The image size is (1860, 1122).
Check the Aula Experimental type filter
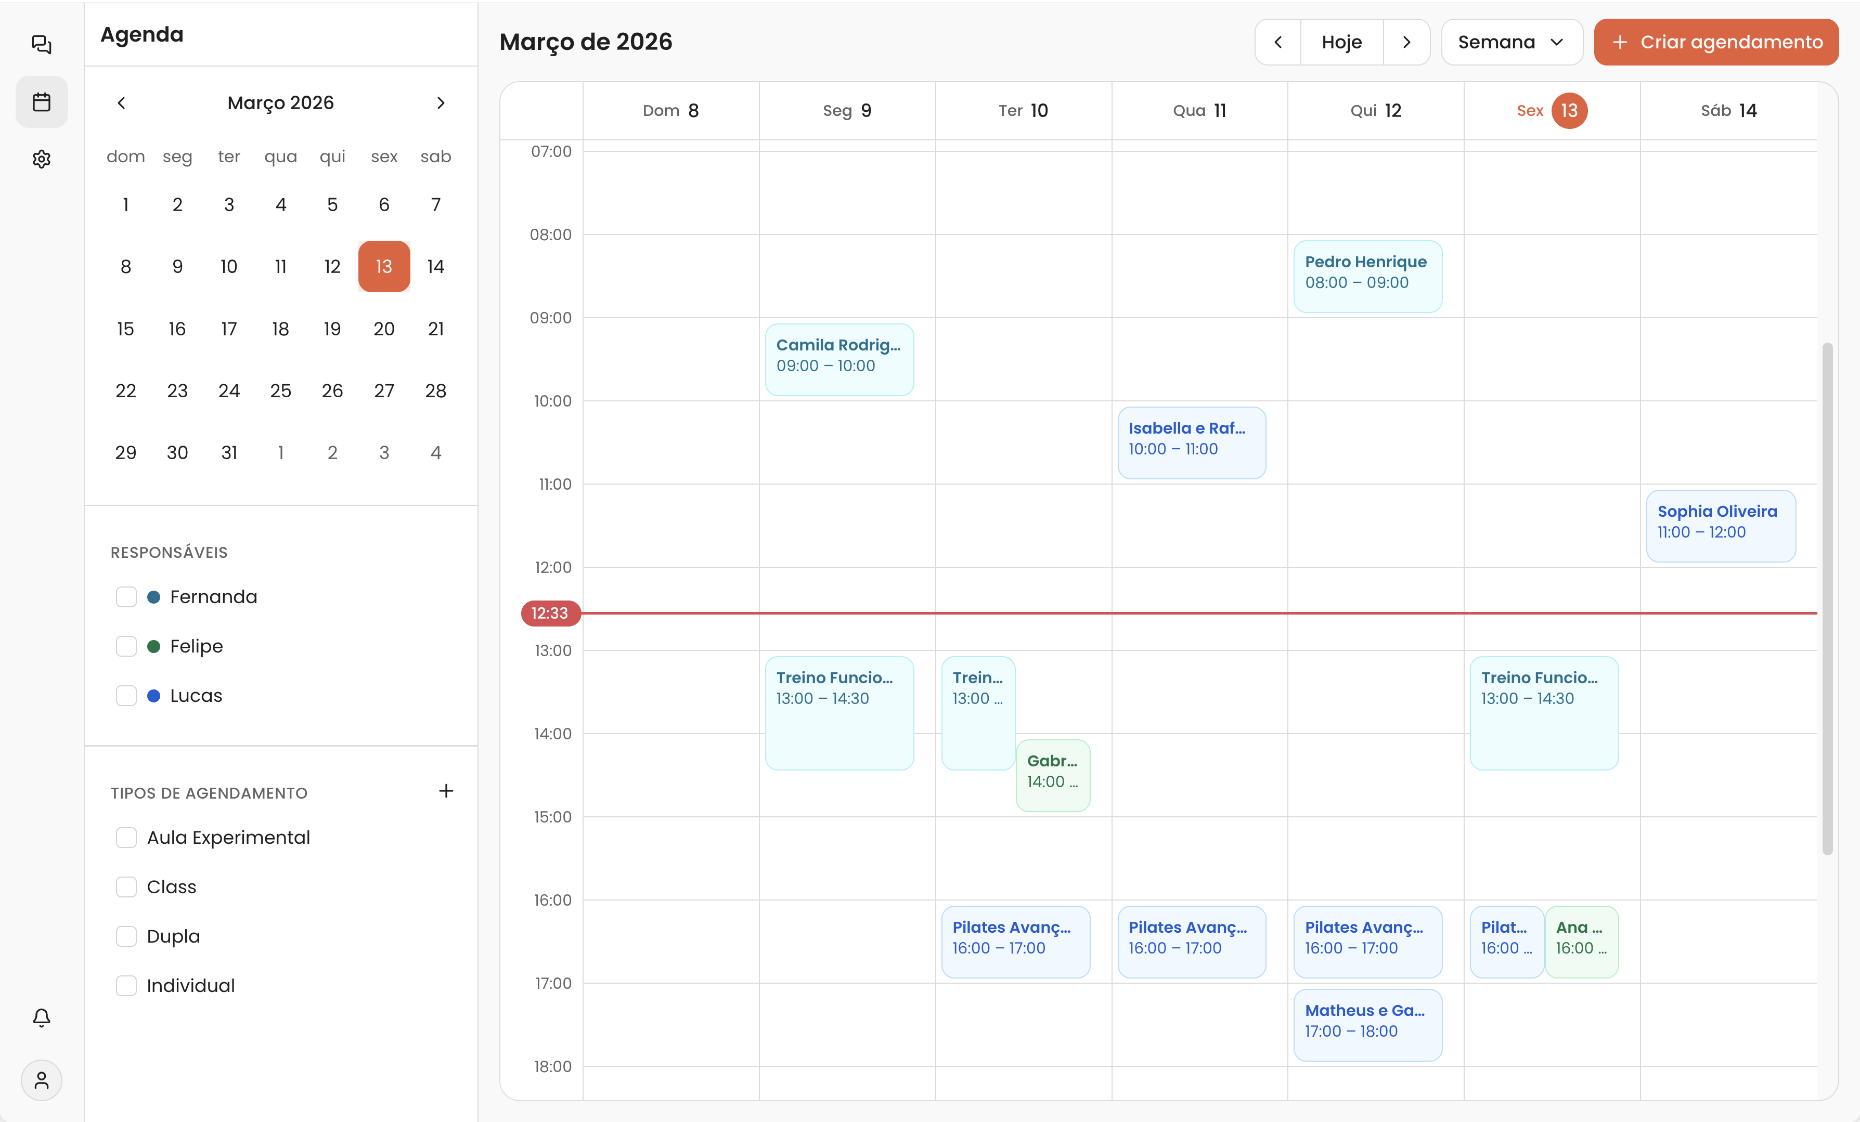126,838
